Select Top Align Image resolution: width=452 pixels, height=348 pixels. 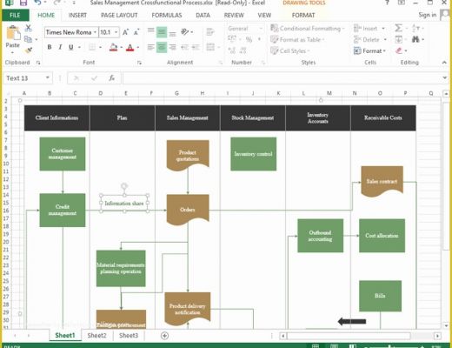point(150,32)
